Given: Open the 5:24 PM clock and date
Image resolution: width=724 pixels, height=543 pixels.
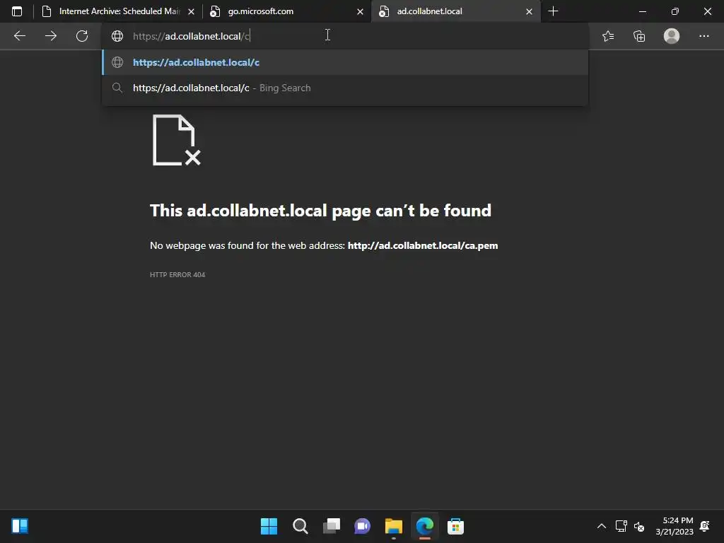Looking at the screenshot, I should pos(675,526).
